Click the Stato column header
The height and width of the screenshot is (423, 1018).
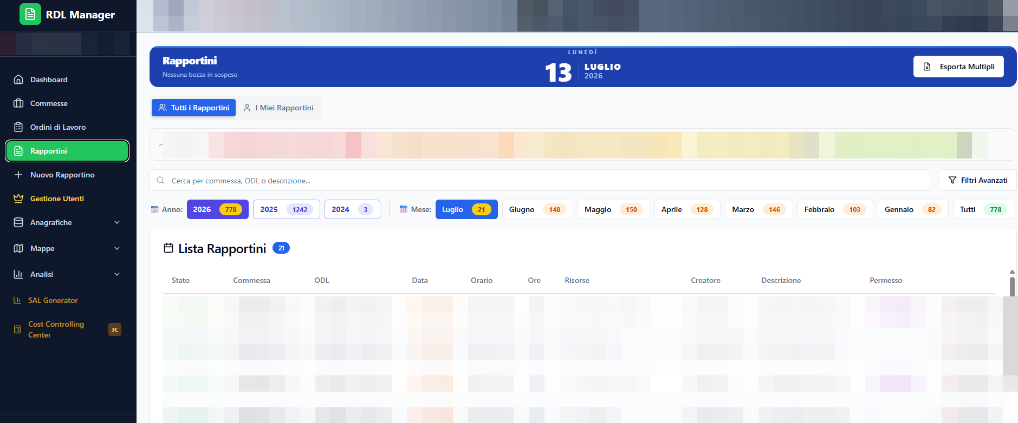click(180, 280)
